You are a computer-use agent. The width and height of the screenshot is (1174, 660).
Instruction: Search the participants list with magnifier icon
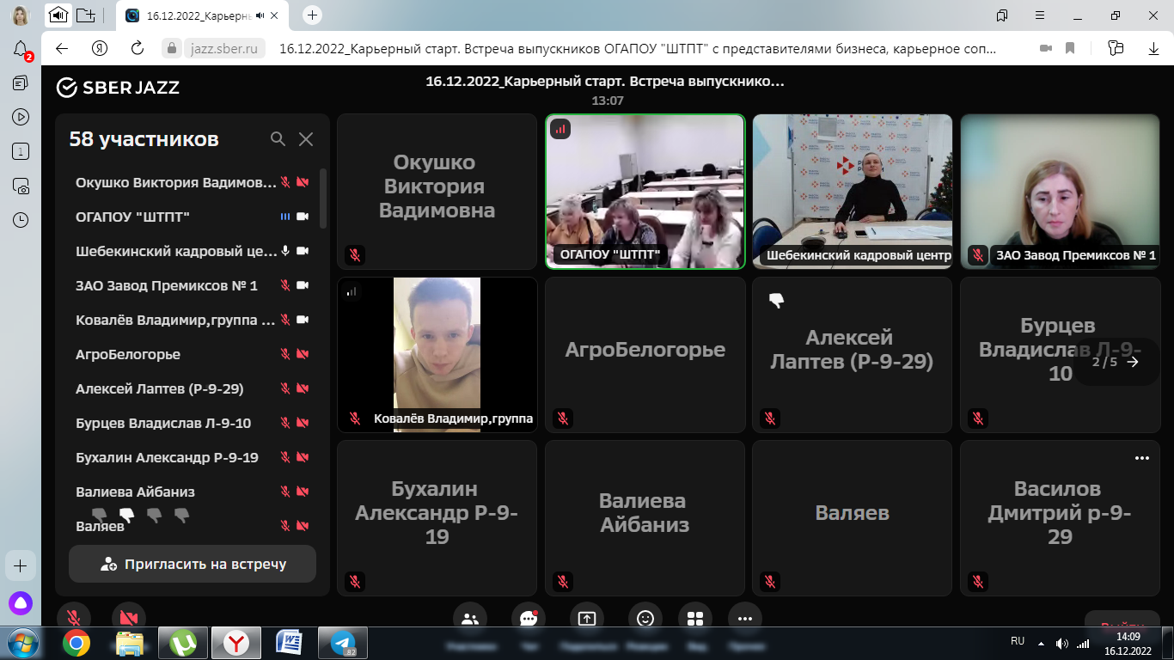coord(278,139)
